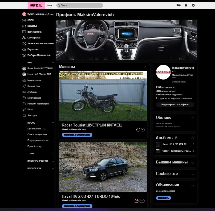Open the Haval H6 2.0D 4X4 album
Screen dimensions: 215x211
175,144
